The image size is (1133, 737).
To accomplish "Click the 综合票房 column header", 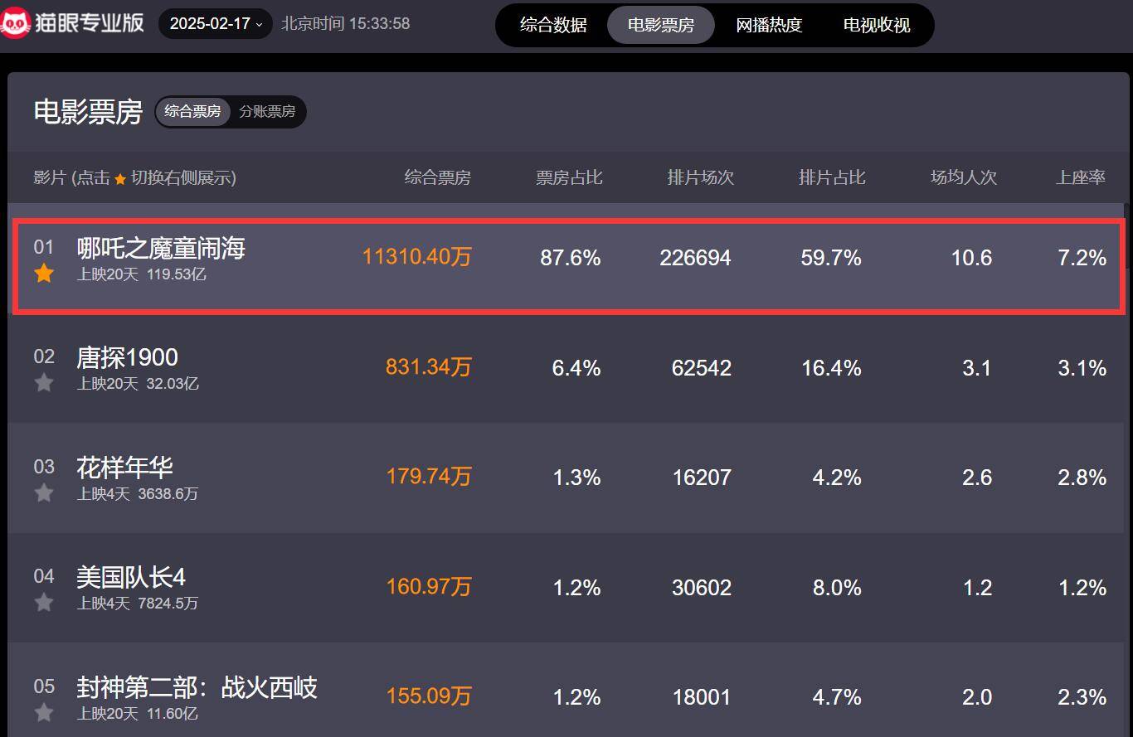I will 438,177.
